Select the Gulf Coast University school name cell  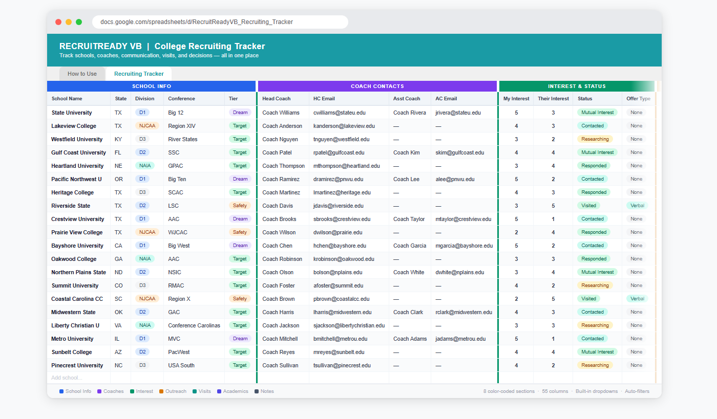78,152
